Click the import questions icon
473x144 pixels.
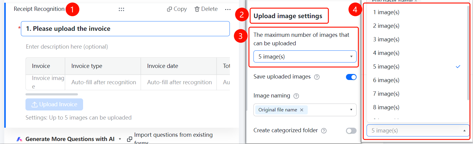[129, 139]
